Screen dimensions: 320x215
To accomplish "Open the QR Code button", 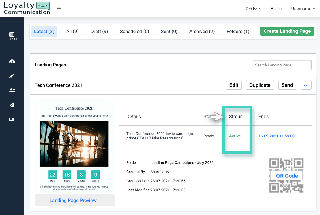I will [x=287, y=175].
